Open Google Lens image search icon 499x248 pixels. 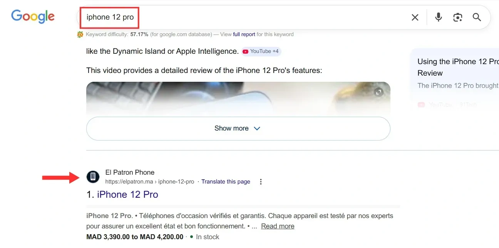tap(457, 17)
